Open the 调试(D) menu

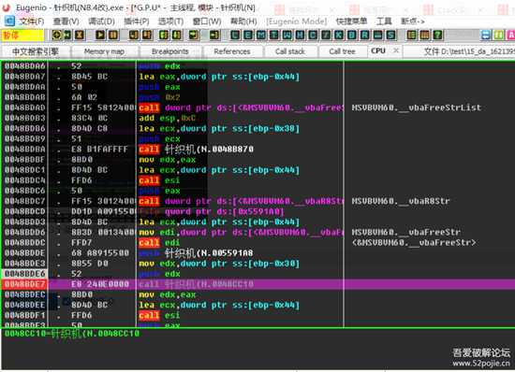(x=101, y=21)
